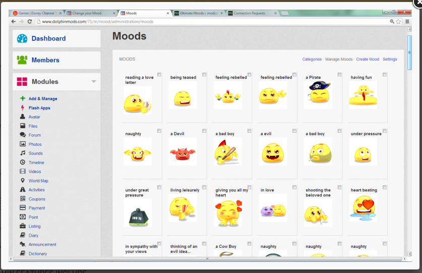This screenshot has height=273, width=422.
Task: Click the browser reload icon
Action: (x=30, y=22)
